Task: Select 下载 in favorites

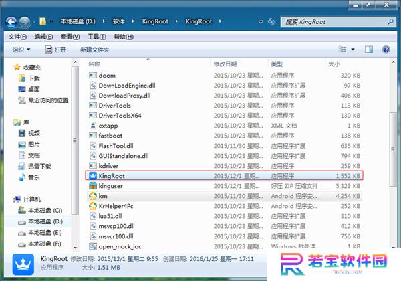Action: click(34, 78)
